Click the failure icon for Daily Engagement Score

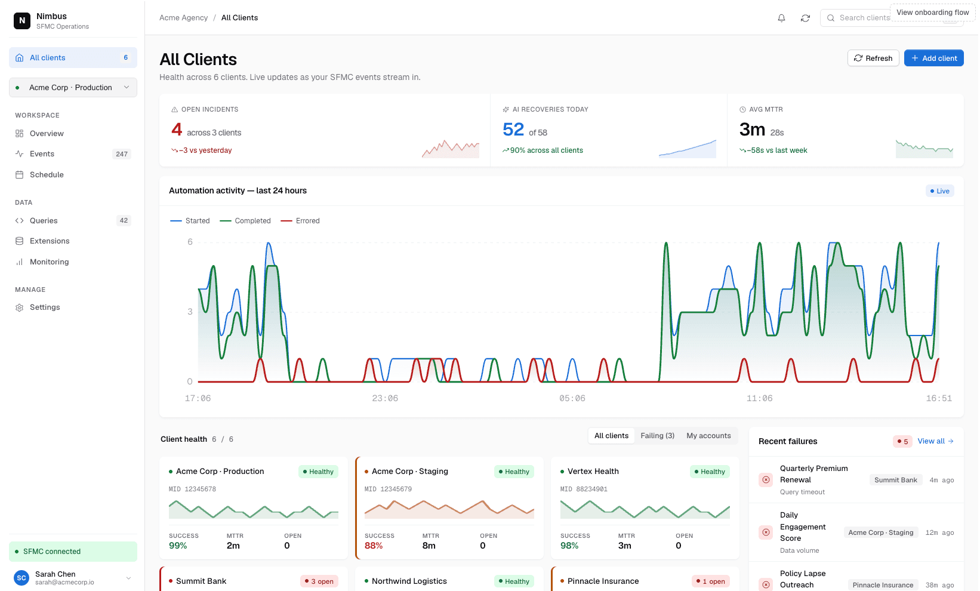[x=766, y=532]
